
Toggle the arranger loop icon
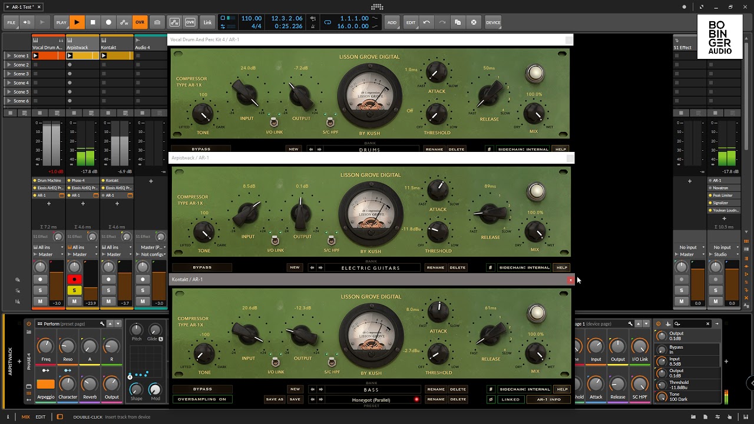(x=328, y=22)
